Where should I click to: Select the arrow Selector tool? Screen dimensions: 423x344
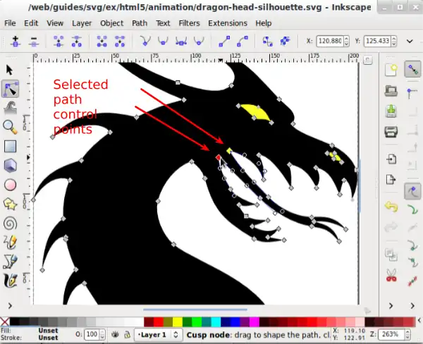11,70
